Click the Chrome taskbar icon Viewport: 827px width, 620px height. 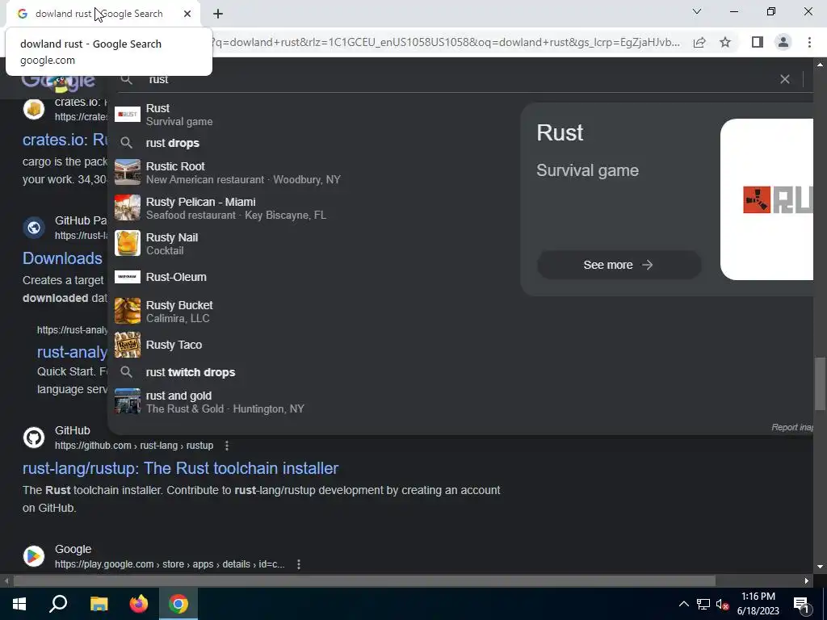(178, 604)
